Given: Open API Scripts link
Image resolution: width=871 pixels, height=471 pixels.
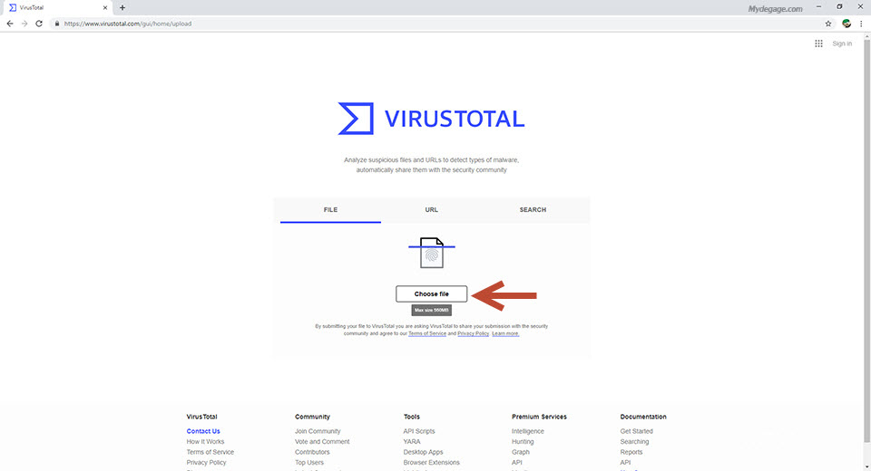Looking at the screenshot, I should (x=419, y=431).
